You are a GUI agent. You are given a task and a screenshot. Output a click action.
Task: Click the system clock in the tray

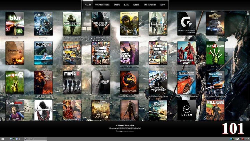(247, 139)
